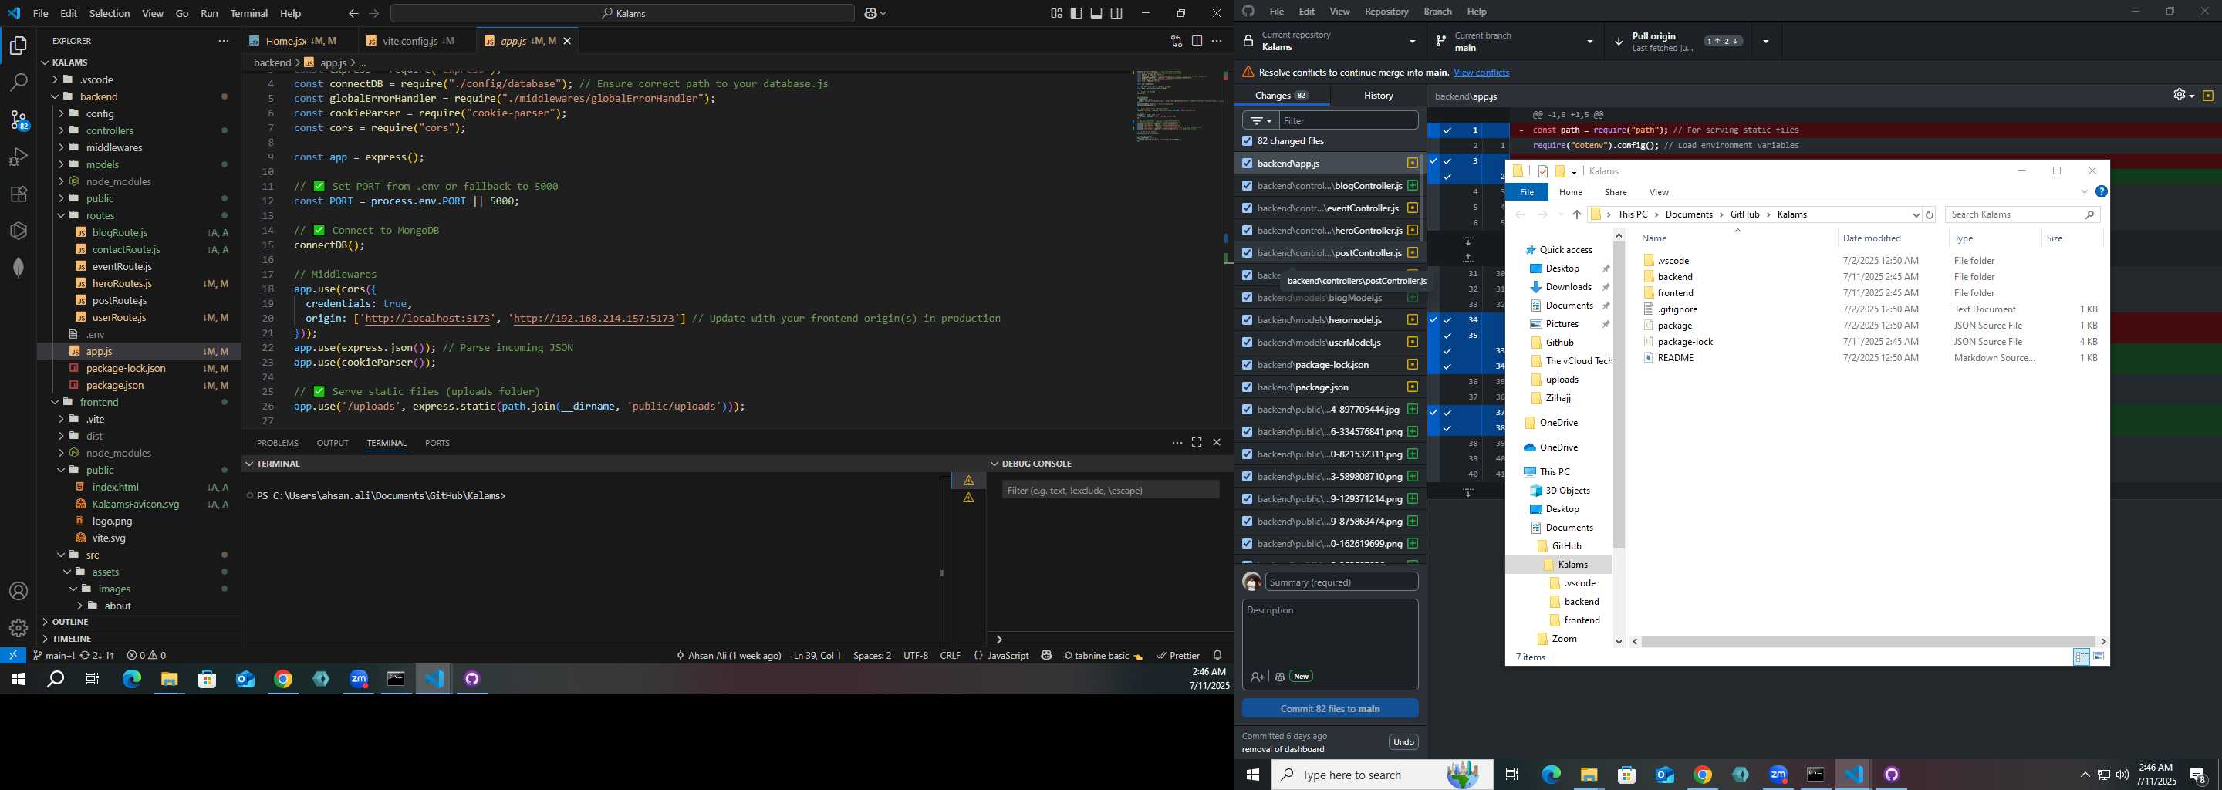Viewport: 2222px width, 790px height.
Task: Open the vite.config.js editor tab
Action: 410,41
